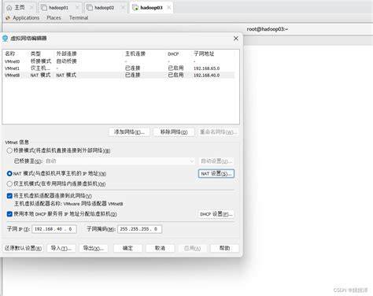The height and width of the screenshot is (296, 373).
Task: Open the Applications menu
Action: coord(26,18)
